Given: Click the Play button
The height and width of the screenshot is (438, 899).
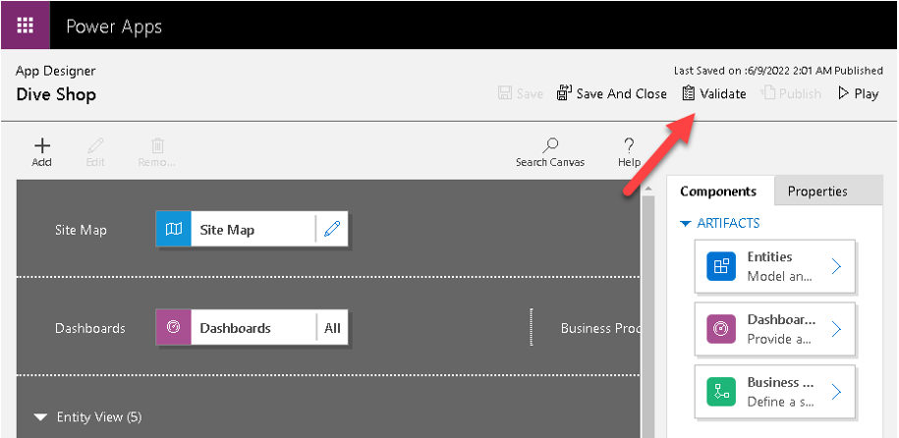Looking at the screenshot, I should [859, 93].
